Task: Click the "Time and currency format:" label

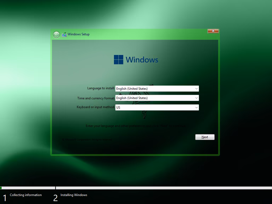Action: tap(96, 98)
